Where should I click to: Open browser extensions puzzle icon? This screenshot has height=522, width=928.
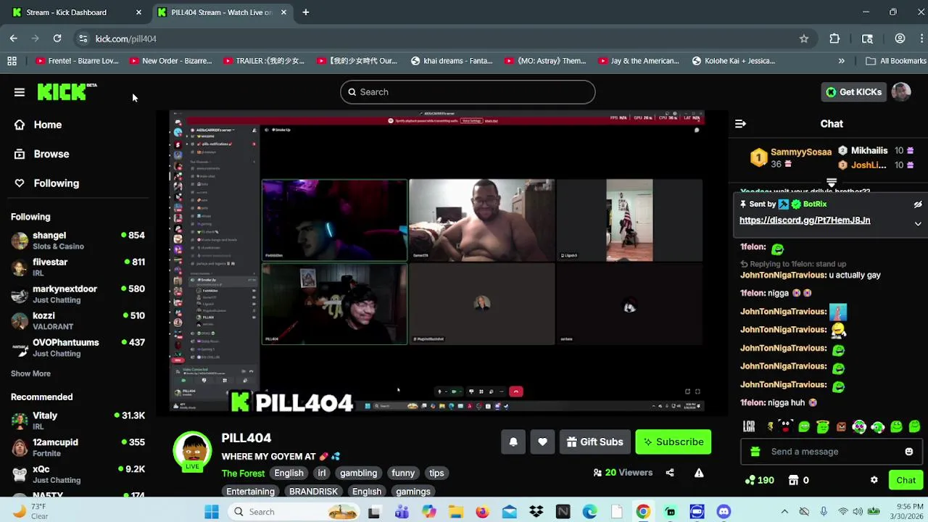point(834,38)
